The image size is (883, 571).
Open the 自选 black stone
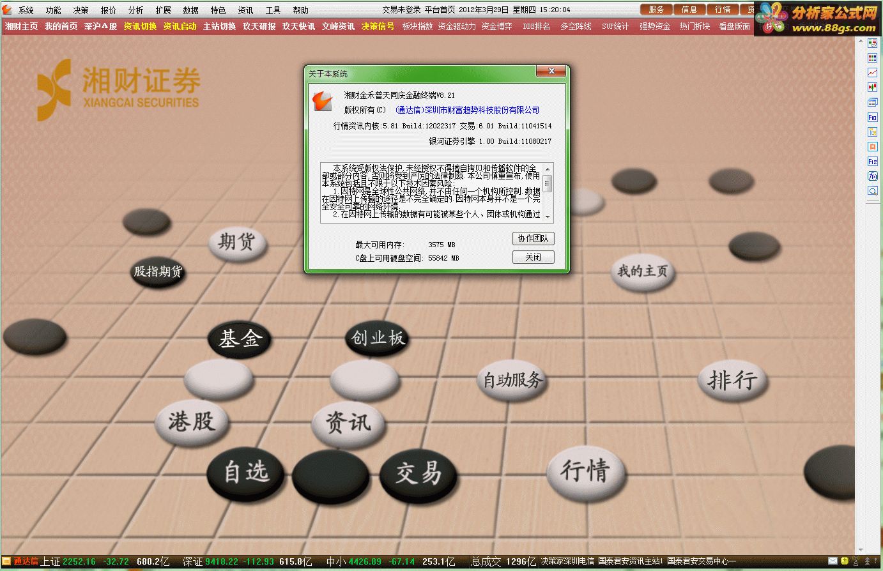tap(246, 473)
